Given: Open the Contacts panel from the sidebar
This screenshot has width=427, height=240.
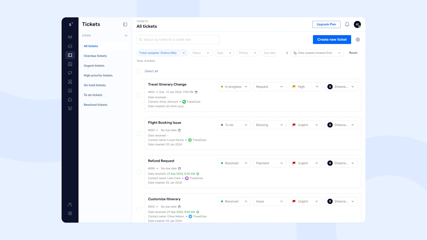Looking at the screenshot, I should point(70,64).
